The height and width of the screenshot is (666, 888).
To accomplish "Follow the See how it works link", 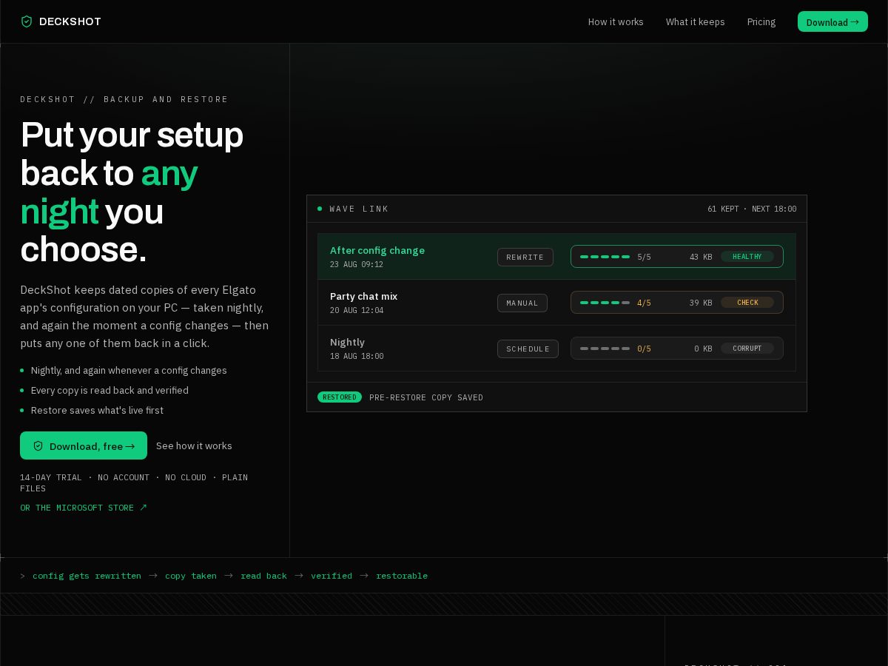I will 194,445.
